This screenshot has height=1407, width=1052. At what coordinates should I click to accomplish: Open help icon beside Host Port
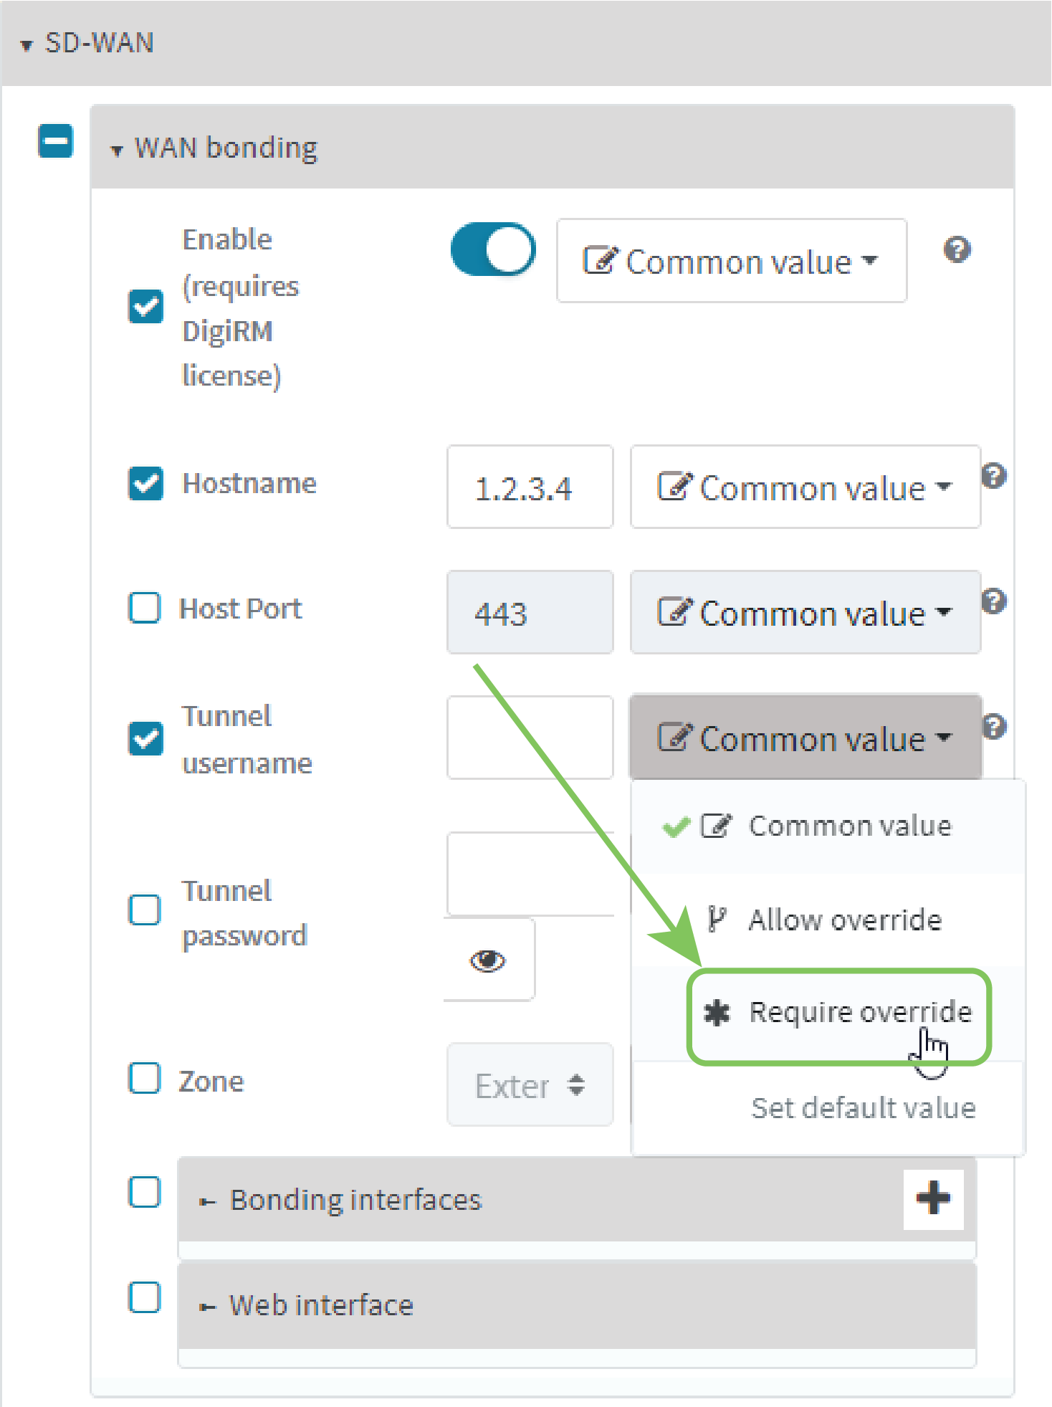pos(995,601)
